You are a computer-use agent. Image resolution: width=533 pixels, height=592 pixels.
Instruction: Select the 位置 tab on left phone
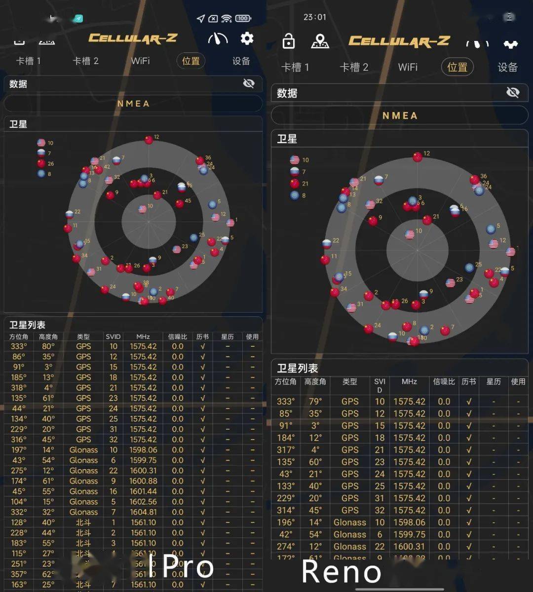[x=191, y=61]
